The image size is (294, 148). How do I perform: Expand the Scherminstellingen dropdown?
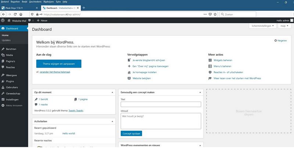pyautogui.click(x=263, y=26)
